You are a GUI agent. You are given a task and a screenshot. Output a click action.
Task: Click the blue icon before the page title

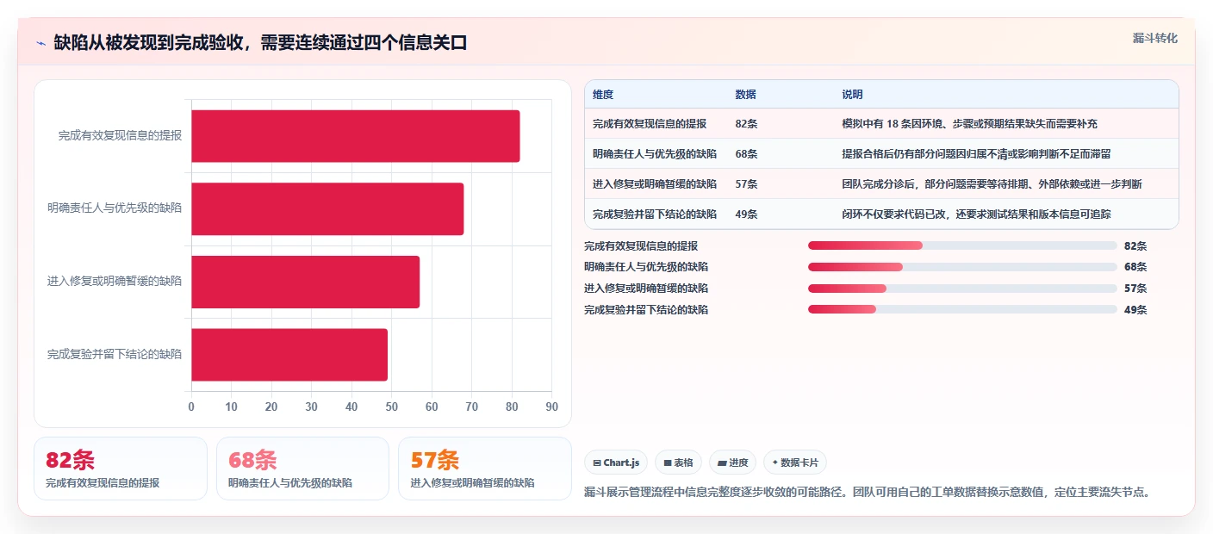click(x=40, y=43)
